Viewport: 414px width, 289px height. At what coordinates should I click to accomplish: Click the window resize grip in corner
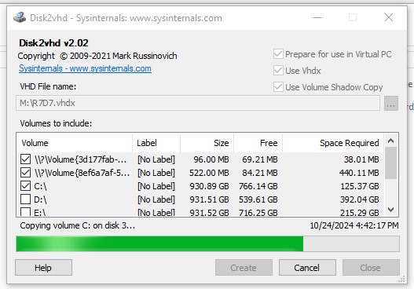pos(401,280)
